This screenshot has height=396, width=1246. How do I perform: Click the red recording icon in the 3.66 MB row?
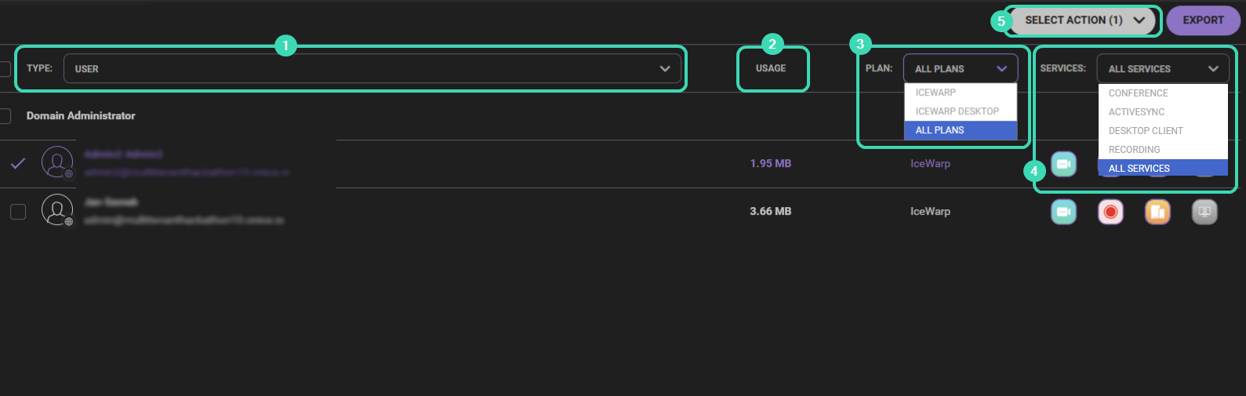tap(1110, 212)
